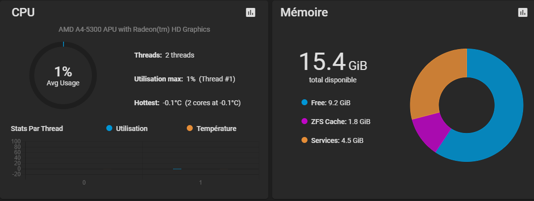534x201 pixels.
Task: Click the blue Free memory legend dot
Action: [305, 103]
